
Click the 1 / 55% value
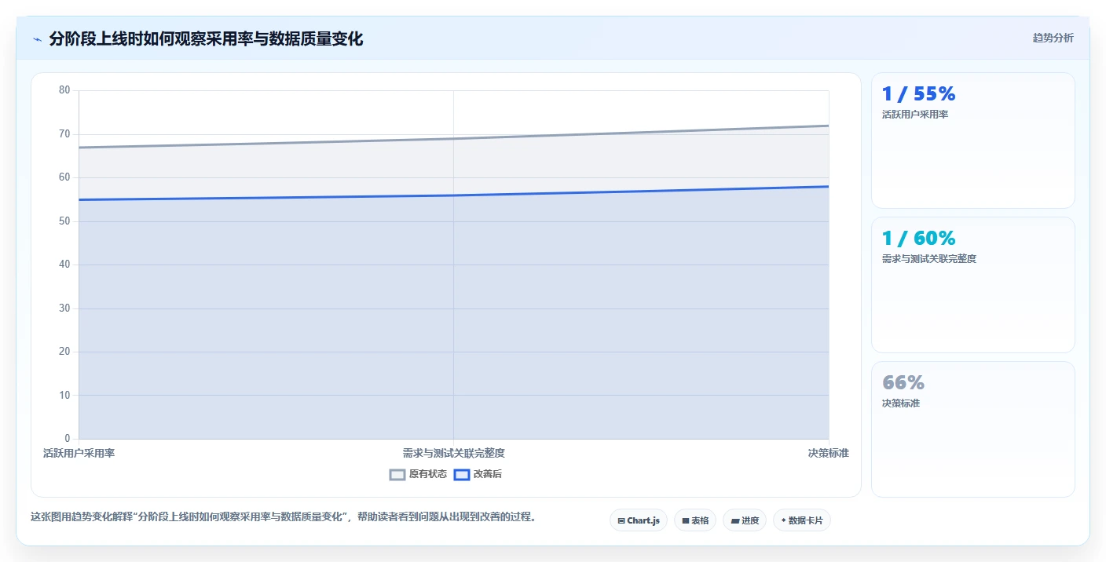918,94
